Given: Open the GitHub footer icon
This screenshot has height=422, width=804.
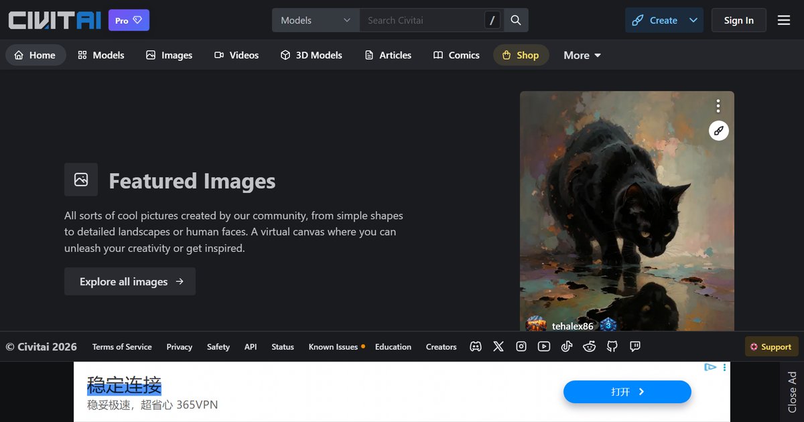Looking at the screenshot, I should coord(612,346).
